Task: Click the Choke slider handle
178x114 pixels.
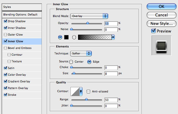Action: click(x=71, y=67)
